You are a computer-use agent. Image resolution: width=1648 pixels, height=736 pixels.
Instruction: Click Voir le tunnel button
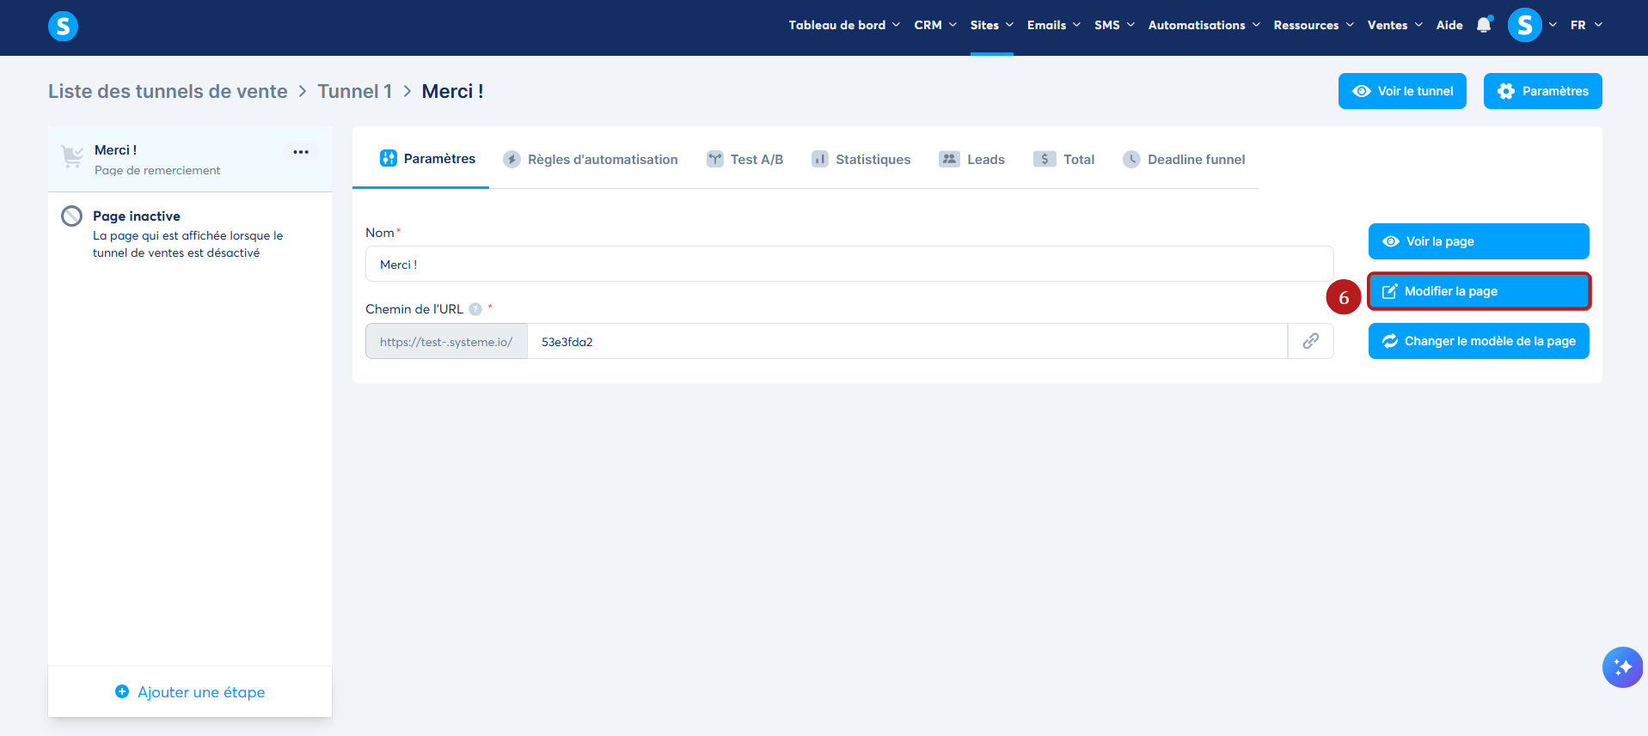click(x=1402, y=91)
